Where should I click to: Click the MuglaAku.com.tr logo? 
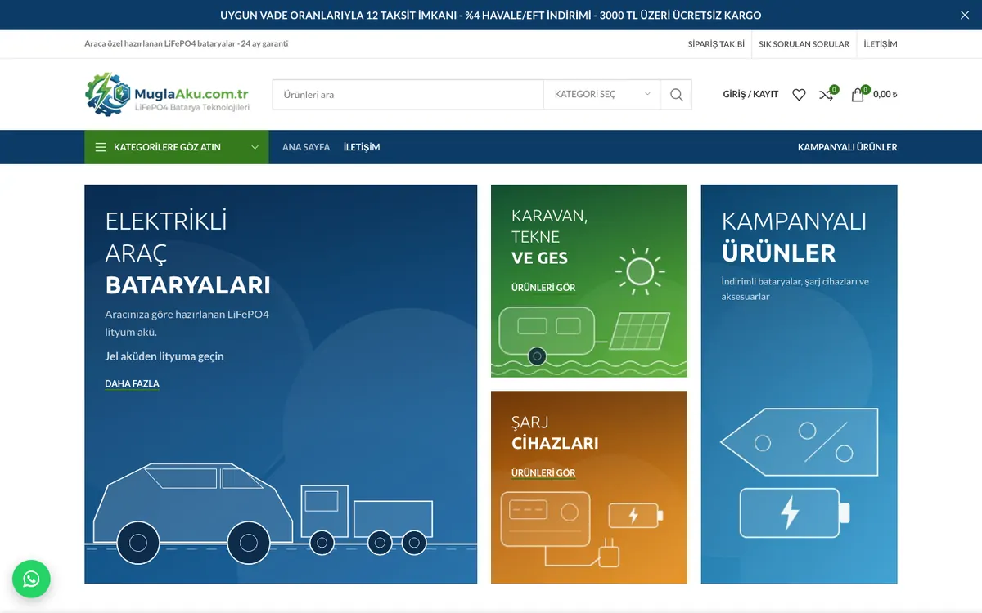[x=168, y=94]
